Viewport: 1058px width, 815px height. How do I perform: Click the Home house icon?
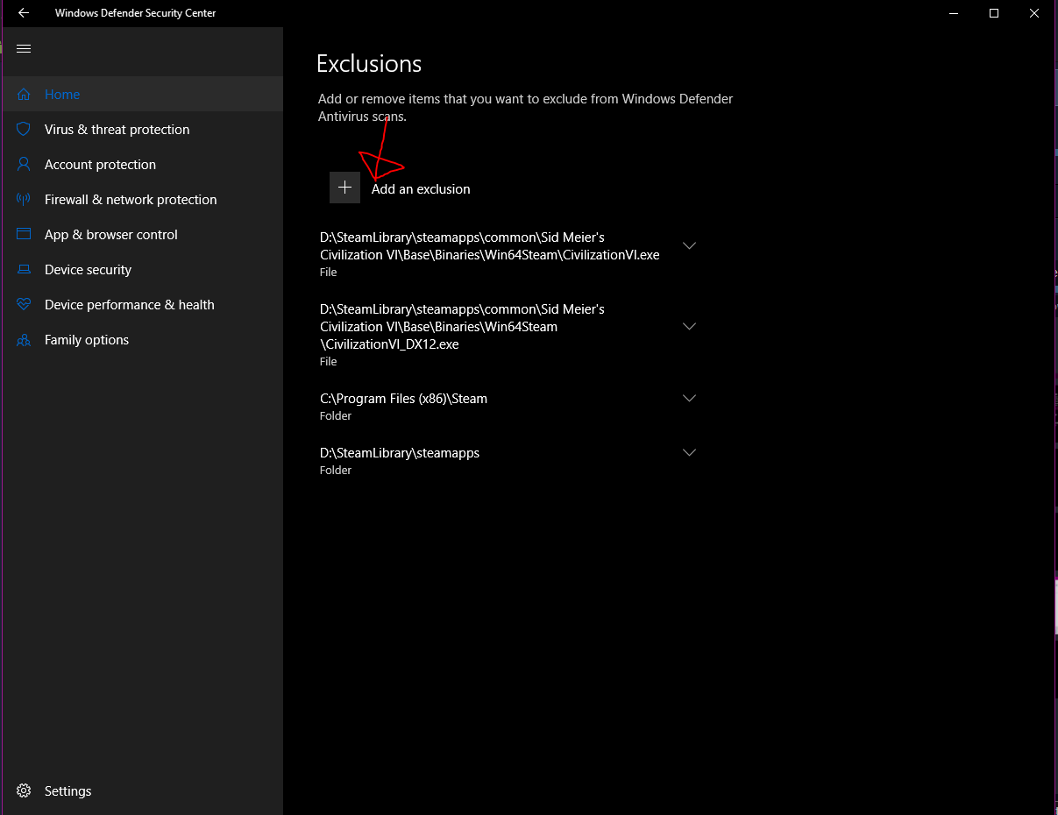25,95
